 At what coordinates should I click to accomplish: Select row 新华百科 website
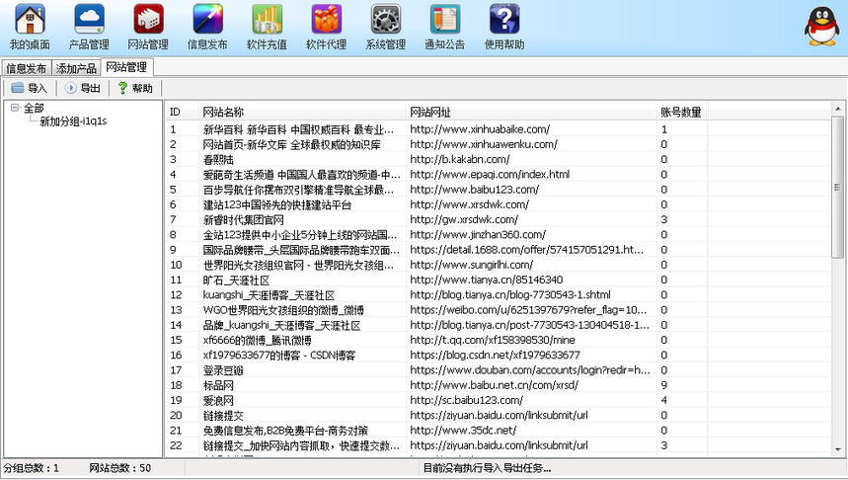coord(499,129)
